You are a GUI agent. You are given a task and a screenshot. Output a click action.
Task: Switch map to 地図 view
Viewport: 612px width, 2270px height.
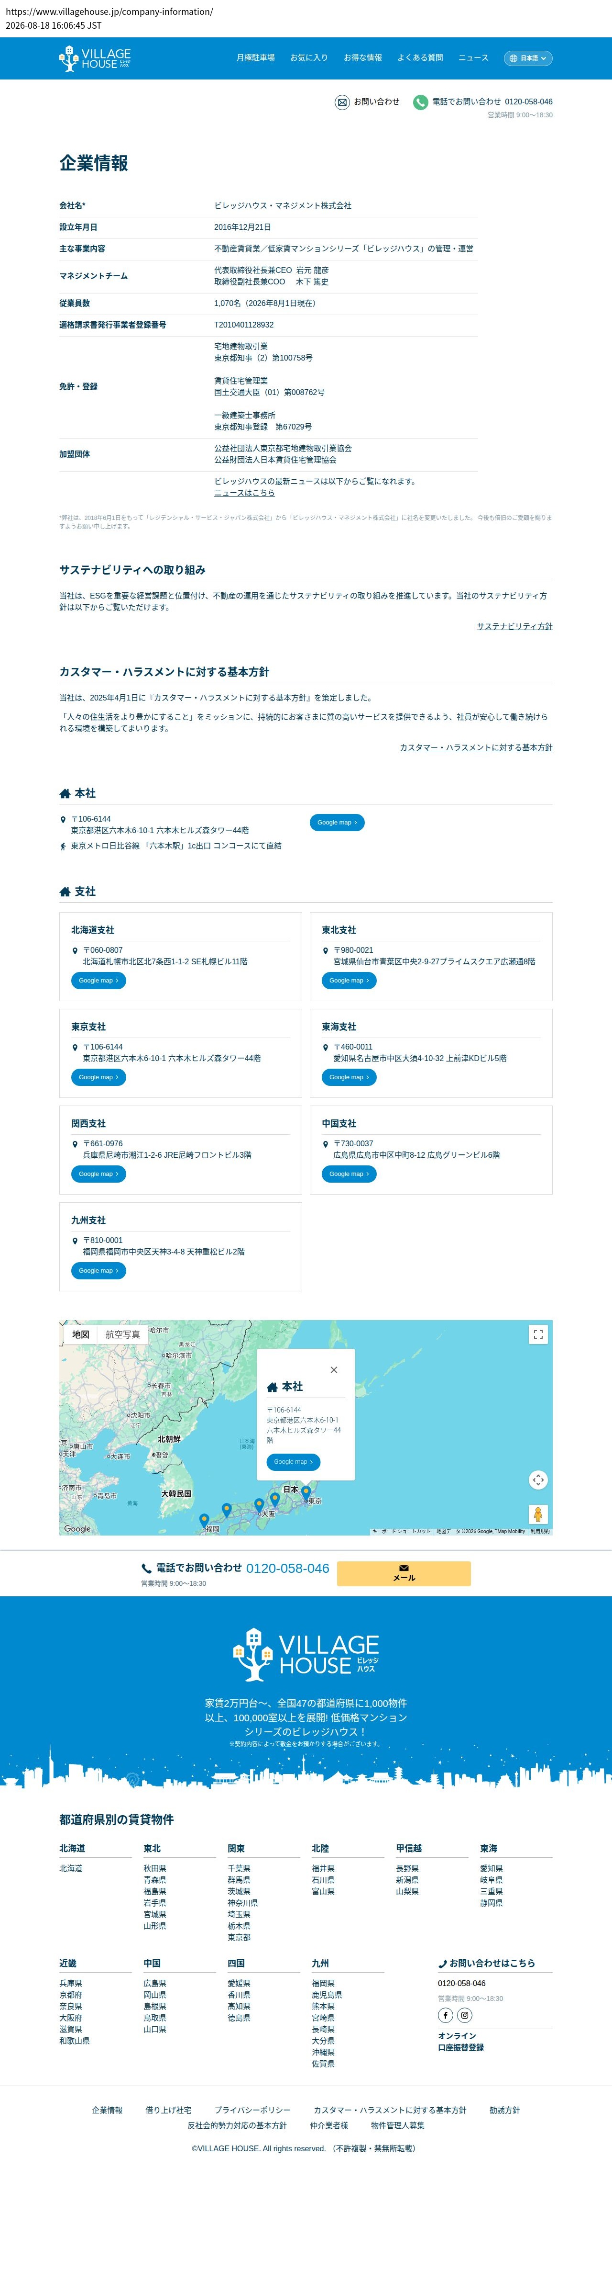pos(81,1334)
